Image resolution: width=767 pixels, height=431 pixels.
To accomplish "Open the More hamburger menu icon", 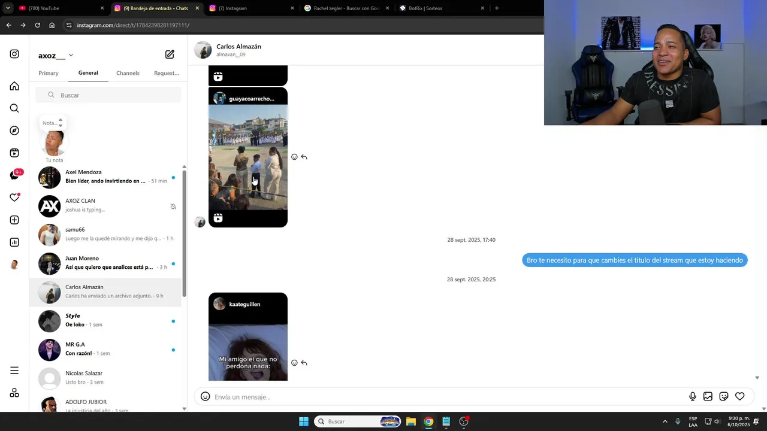I will (x=14, y=371).
